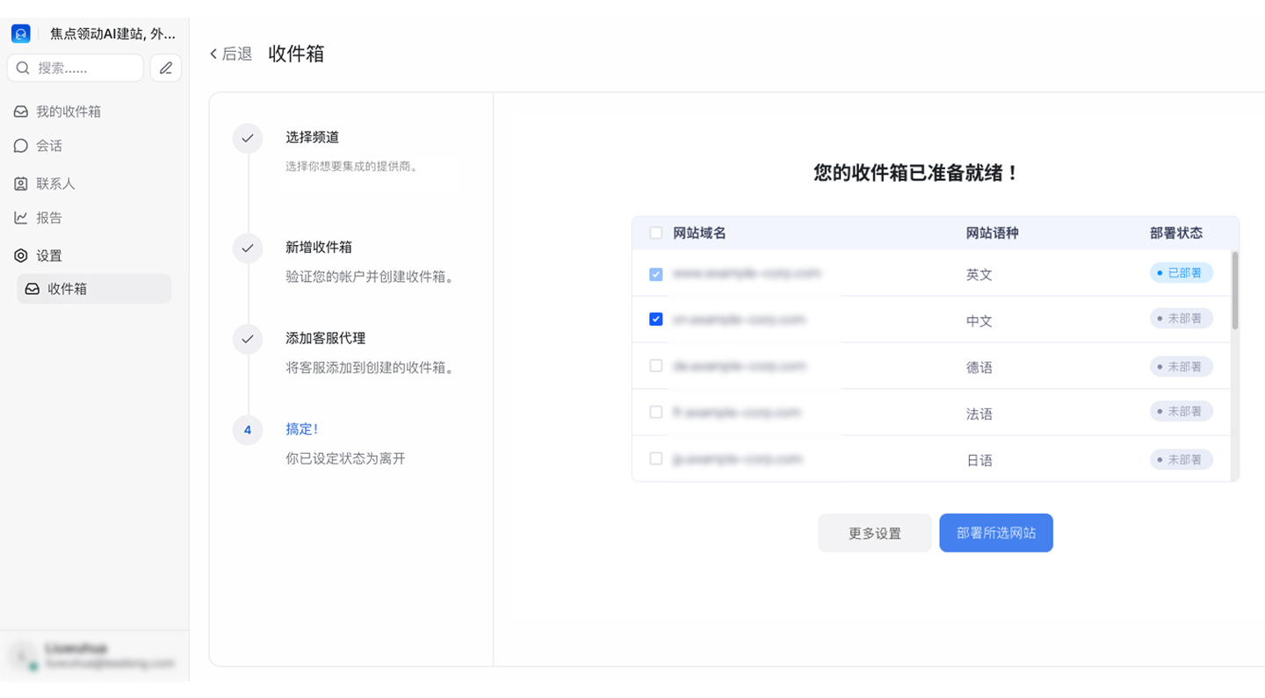Click the 新增收件箱 step
The width and height of the screenshot is (1265, 698).
point(319,247)
